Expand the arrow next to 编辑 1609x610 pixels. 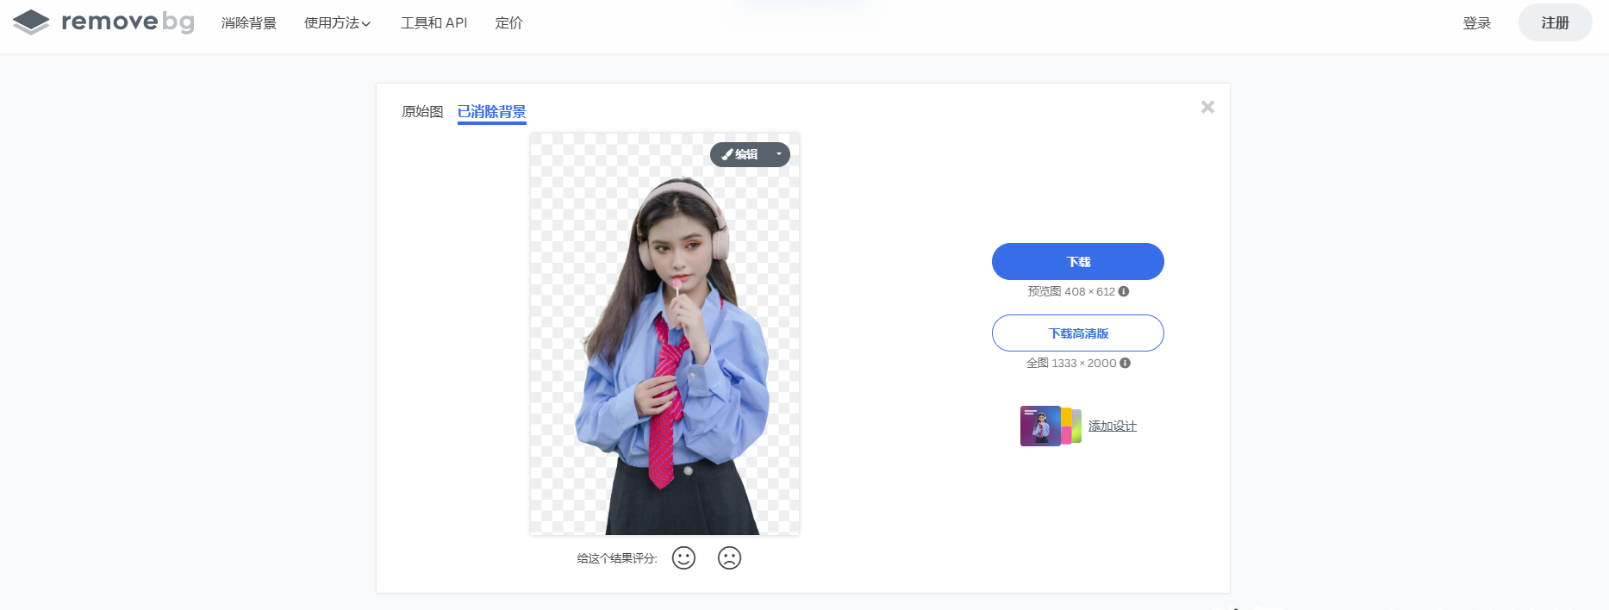(x=779, y=154)
